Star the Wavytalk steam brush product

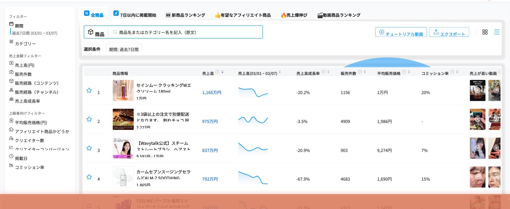(89, 148)
